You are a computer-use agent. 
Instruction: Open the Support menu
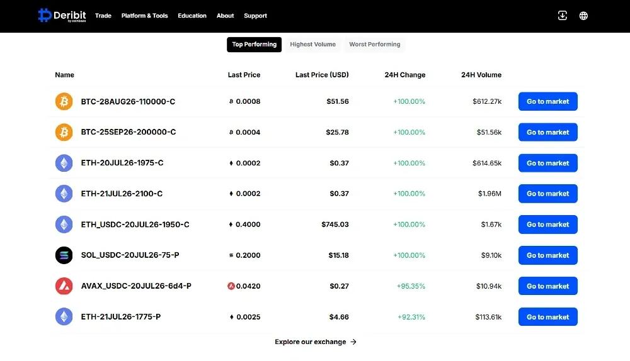click(256, 16)
